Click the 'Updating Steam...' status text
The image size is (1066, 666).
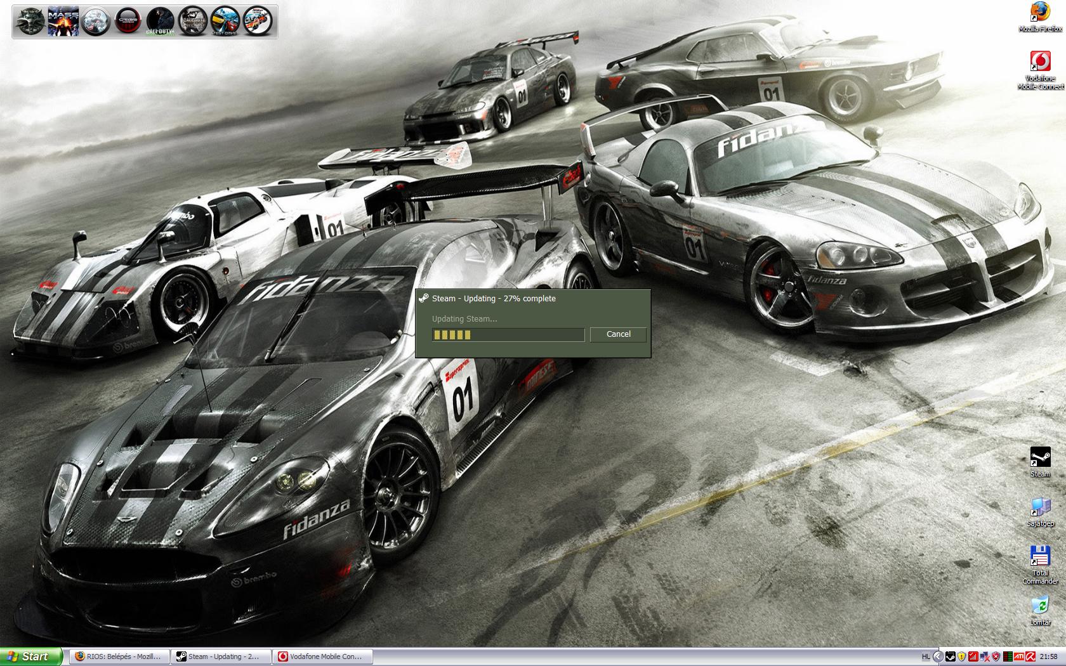point(464,319)
